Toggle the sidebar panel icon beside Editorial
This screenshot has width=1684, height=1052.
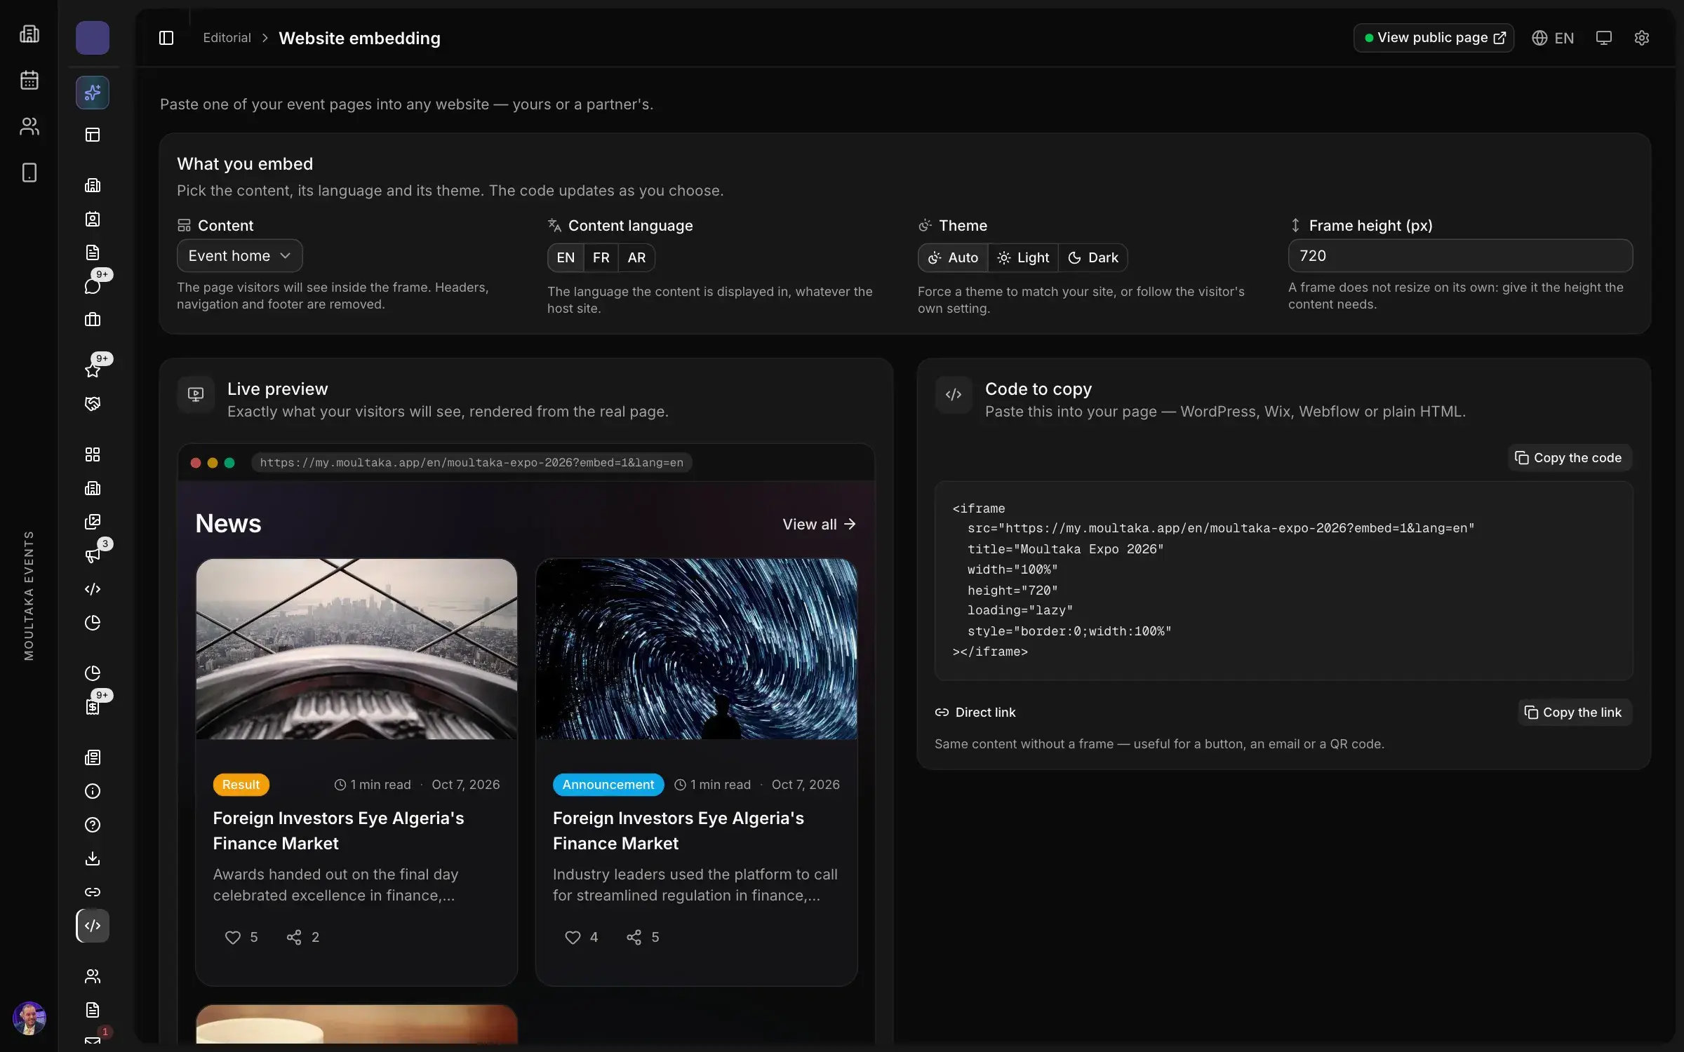pyautogui.click(x=166, y=38)
